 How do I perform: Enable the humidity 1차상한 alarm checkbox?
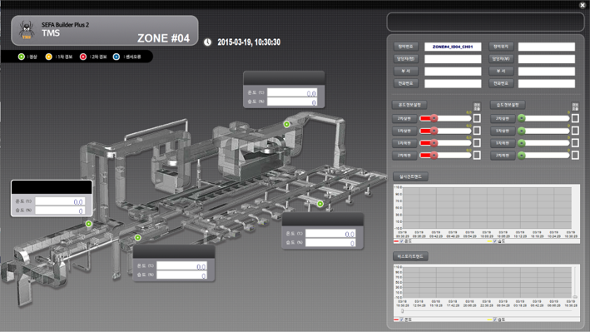[575, 131]
